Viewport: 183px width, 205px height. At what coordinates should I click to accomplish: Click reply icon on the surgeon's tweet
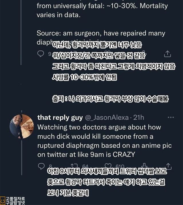tap(41, 53)
